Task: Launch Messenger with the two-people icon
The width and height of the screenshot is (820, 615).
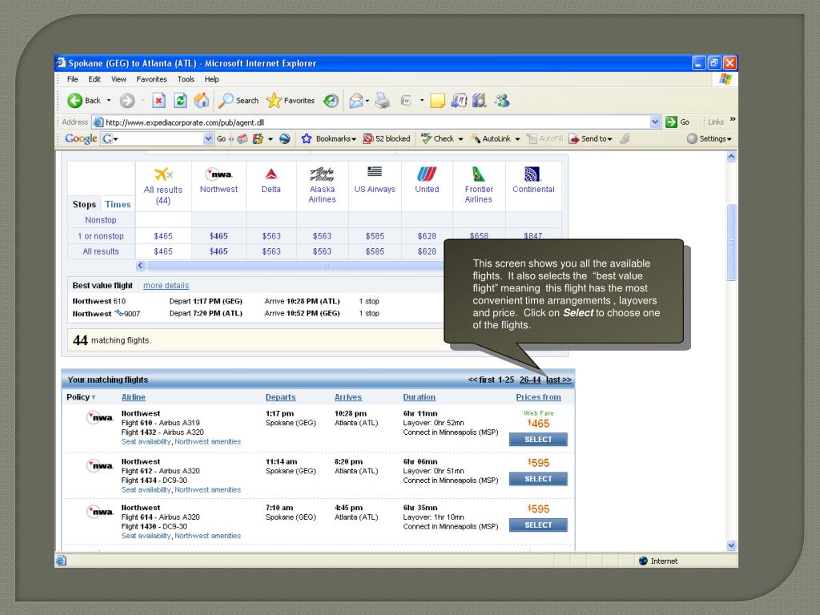Action: point(502,100)
